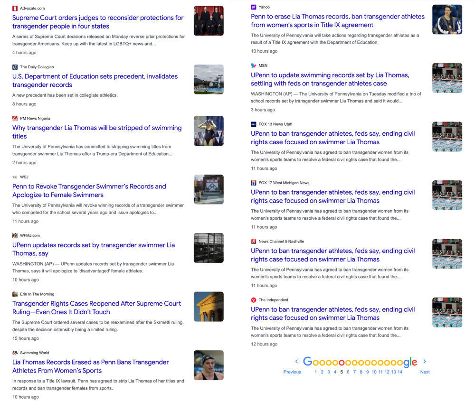Jump to results page 1

pyautogui.click(x=316, y=372)
